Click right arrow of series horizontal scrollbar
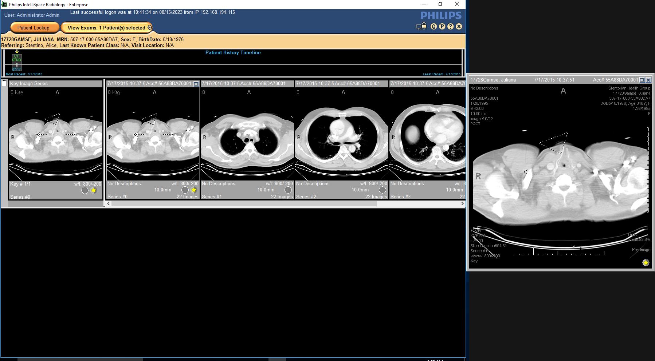This screenshot has height=361, width=655. point(463,204)
